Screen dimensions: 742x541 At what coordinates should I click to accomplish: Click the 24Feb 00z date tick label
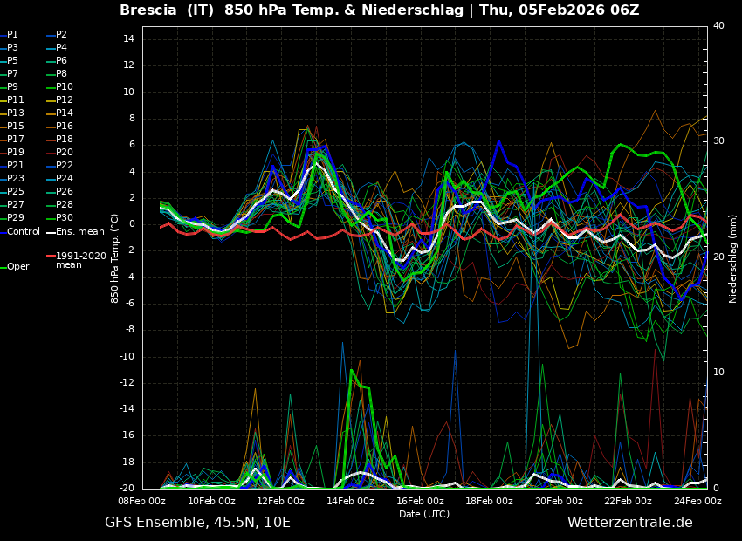[x=697, y=502]
